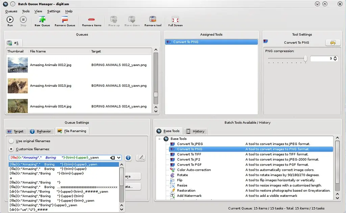Switch to the Behavior tab
This screenshot has height=213, width=346.
[41, 131]
